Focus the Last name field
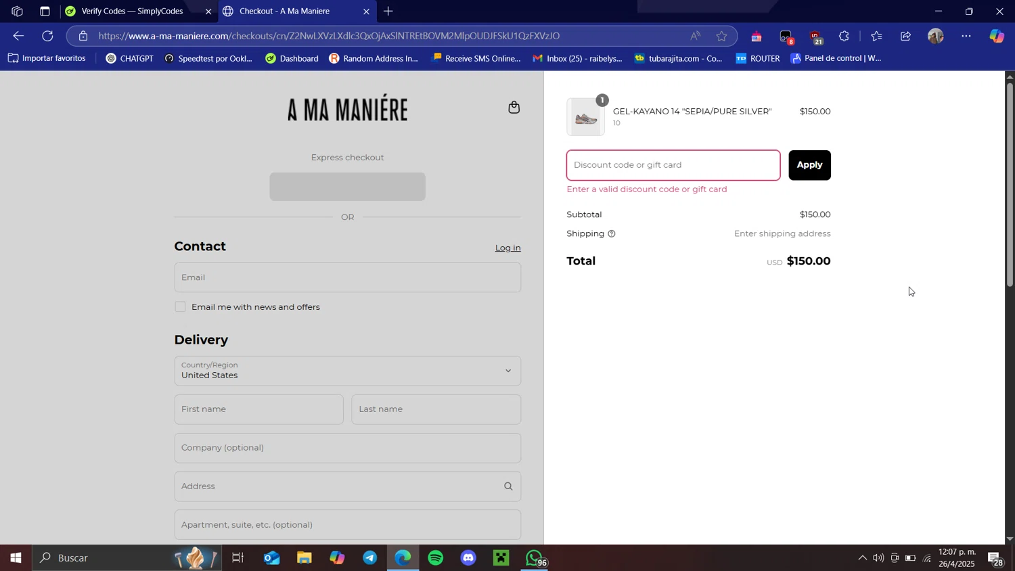The width and height of the screenshot is (1015, 571). point(436,409)
